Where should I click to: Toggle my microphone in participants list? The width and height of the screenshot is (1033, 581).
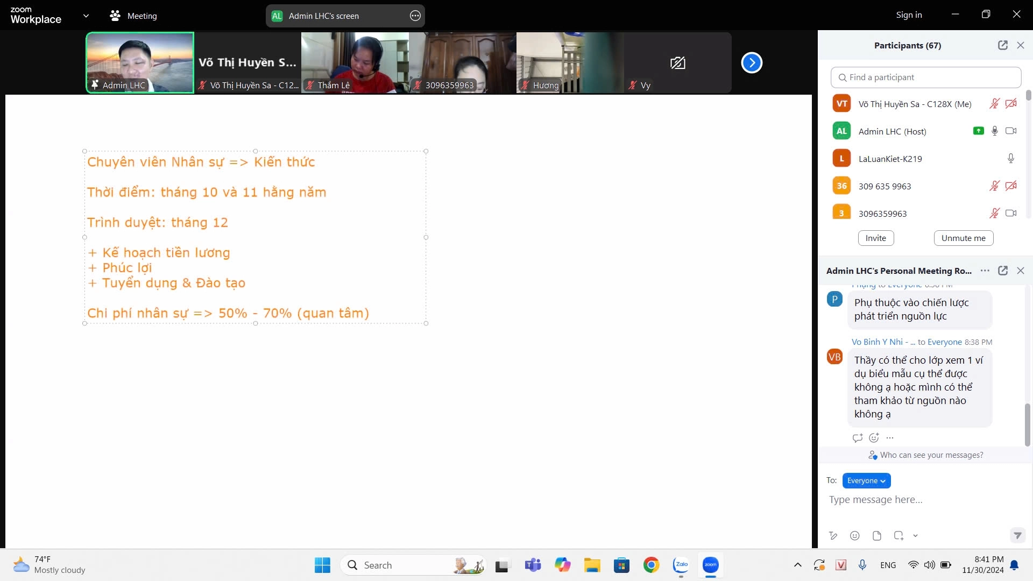[x=994, y=104]
